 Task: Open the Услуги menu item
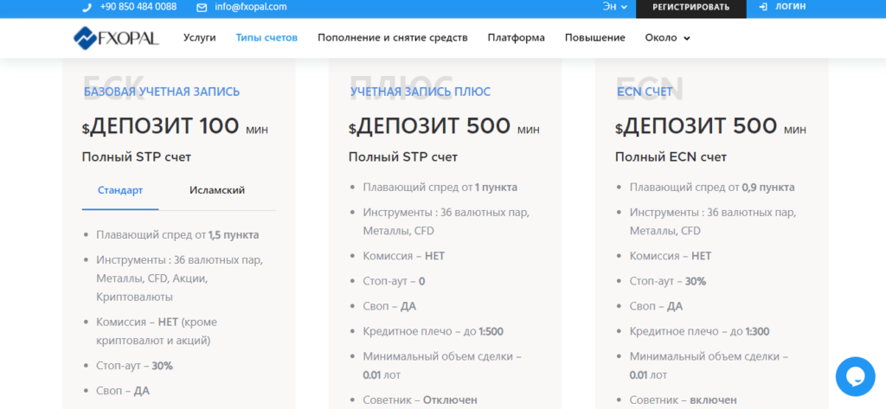pyautogui.click(x=200, y=38)
